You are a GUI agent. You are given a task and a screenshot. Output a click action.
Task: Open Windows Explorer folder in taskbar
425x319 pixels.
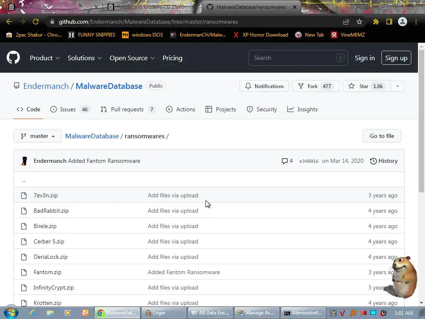coord(50,313)
